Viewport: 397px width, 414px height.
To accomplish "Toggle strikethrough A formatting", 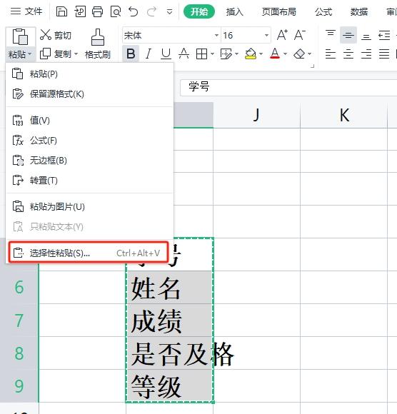I will point(184,54).
